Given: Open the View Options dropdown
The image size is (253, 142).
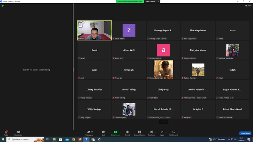Looking at the screenshot, I should point(152,2).
